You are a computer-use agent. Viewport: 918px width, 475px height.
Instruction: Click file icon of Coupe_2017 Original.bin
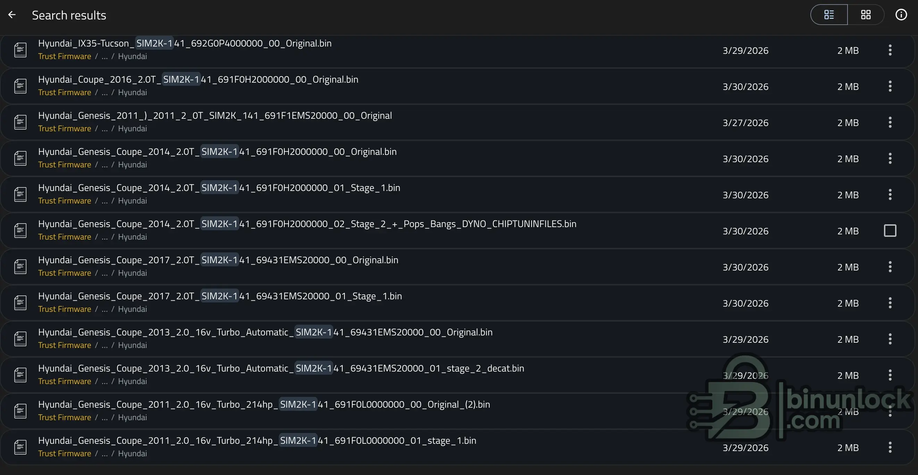(x=20, y=267)
